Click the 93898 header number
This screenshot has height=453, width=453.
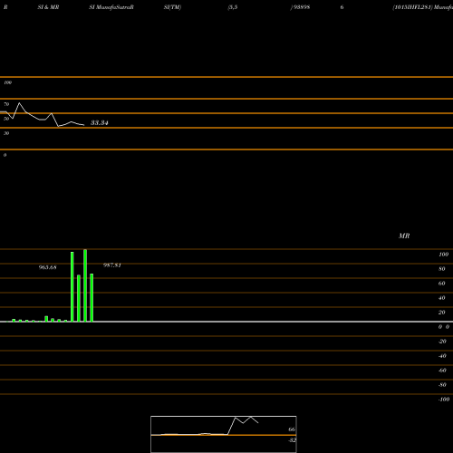point(302,7)
